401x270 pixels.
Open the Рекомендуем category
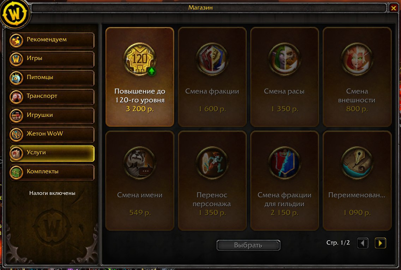click(52, 40)
